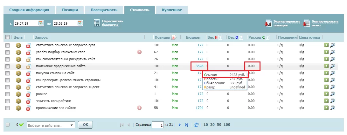Click previous page arrow in pagination
Image resolution: width=347 pixels, height=135 pixels.
[x=128, y=125]
